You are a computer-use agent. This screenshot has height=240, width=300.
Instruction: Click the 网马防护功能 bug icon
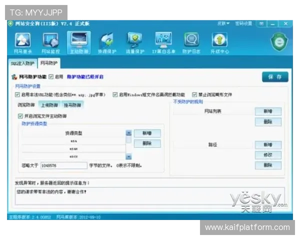(14, 77)
